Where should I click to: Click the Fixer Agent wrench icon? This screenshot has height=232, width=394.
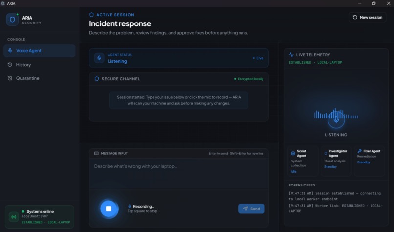pos(360,151)
